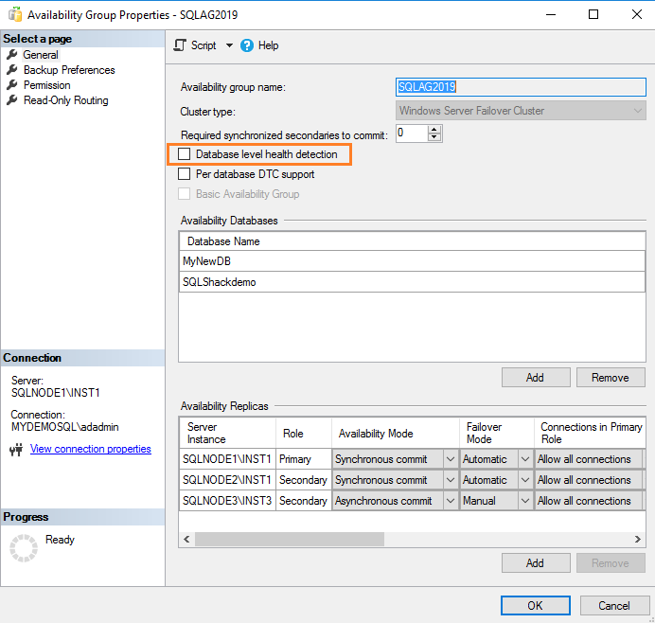Click the Permission page wrench icon
The height and width of the screenshot is (623, 655).
(x=12, y=85)
